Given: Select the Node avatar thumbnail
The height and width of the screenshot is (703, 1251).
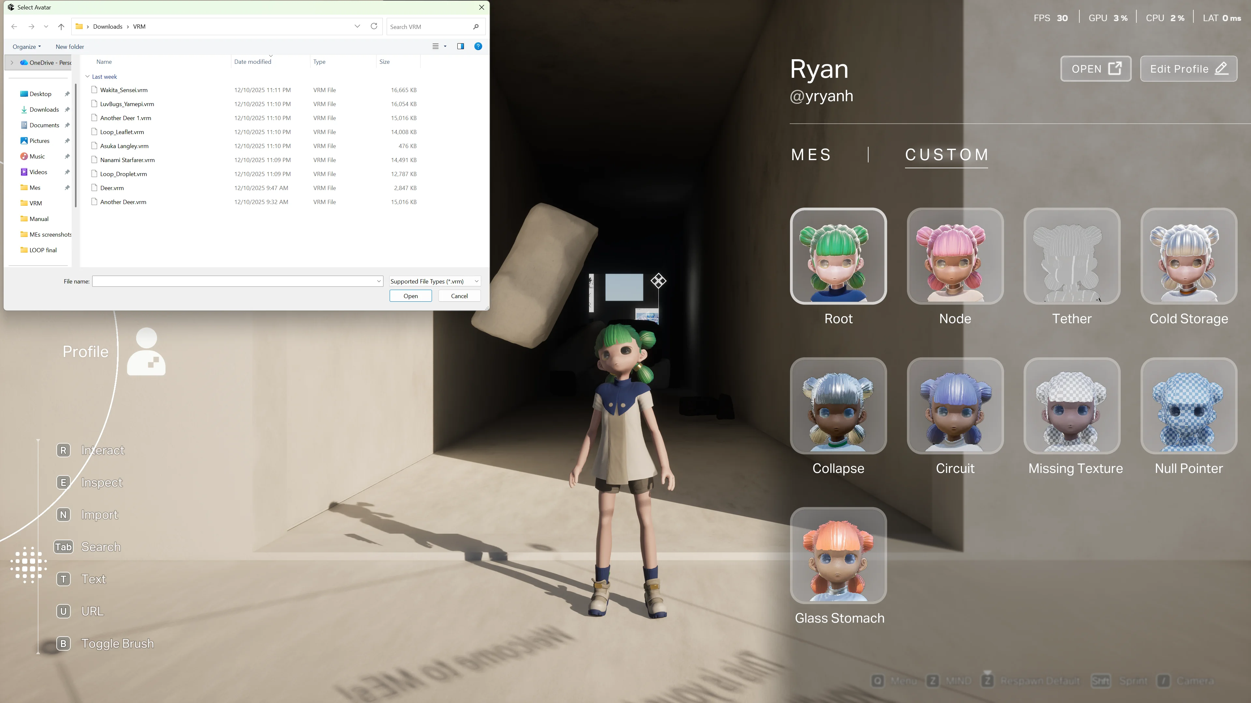Looking at the screenshot, I should [955, 256].
